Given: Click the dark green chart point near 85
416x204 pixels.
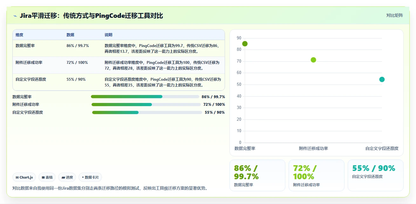Looking at the screenshot, I should pyautogui.click(x=245, y=44).
